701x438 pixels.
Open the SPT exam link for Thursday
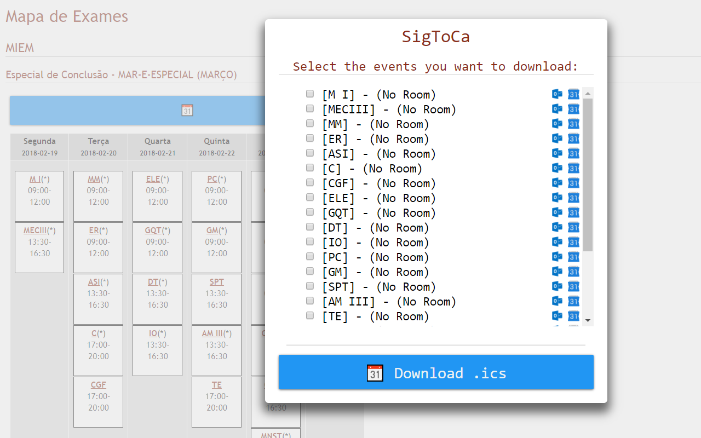click(216, 281)
